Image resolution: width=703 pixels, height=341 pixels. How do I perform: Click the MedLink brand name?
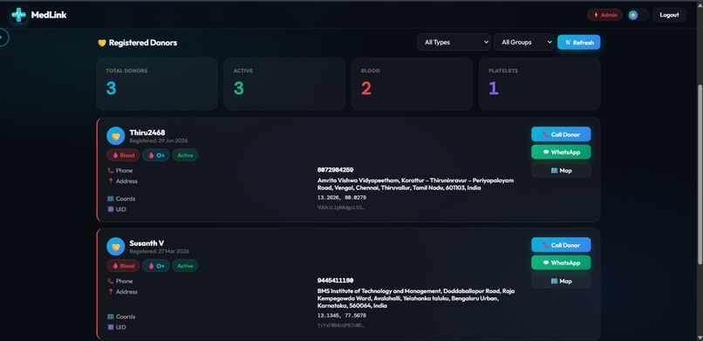point(49,15)
